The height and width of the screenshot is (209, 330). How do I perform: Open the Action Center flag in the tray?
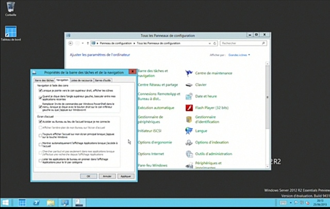(x=296, y=203)
